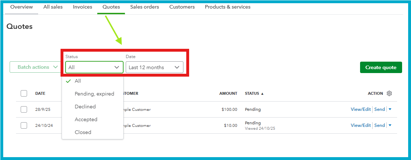
Task: Go to the Sales orders tab
Action: (x=145, y=7)
